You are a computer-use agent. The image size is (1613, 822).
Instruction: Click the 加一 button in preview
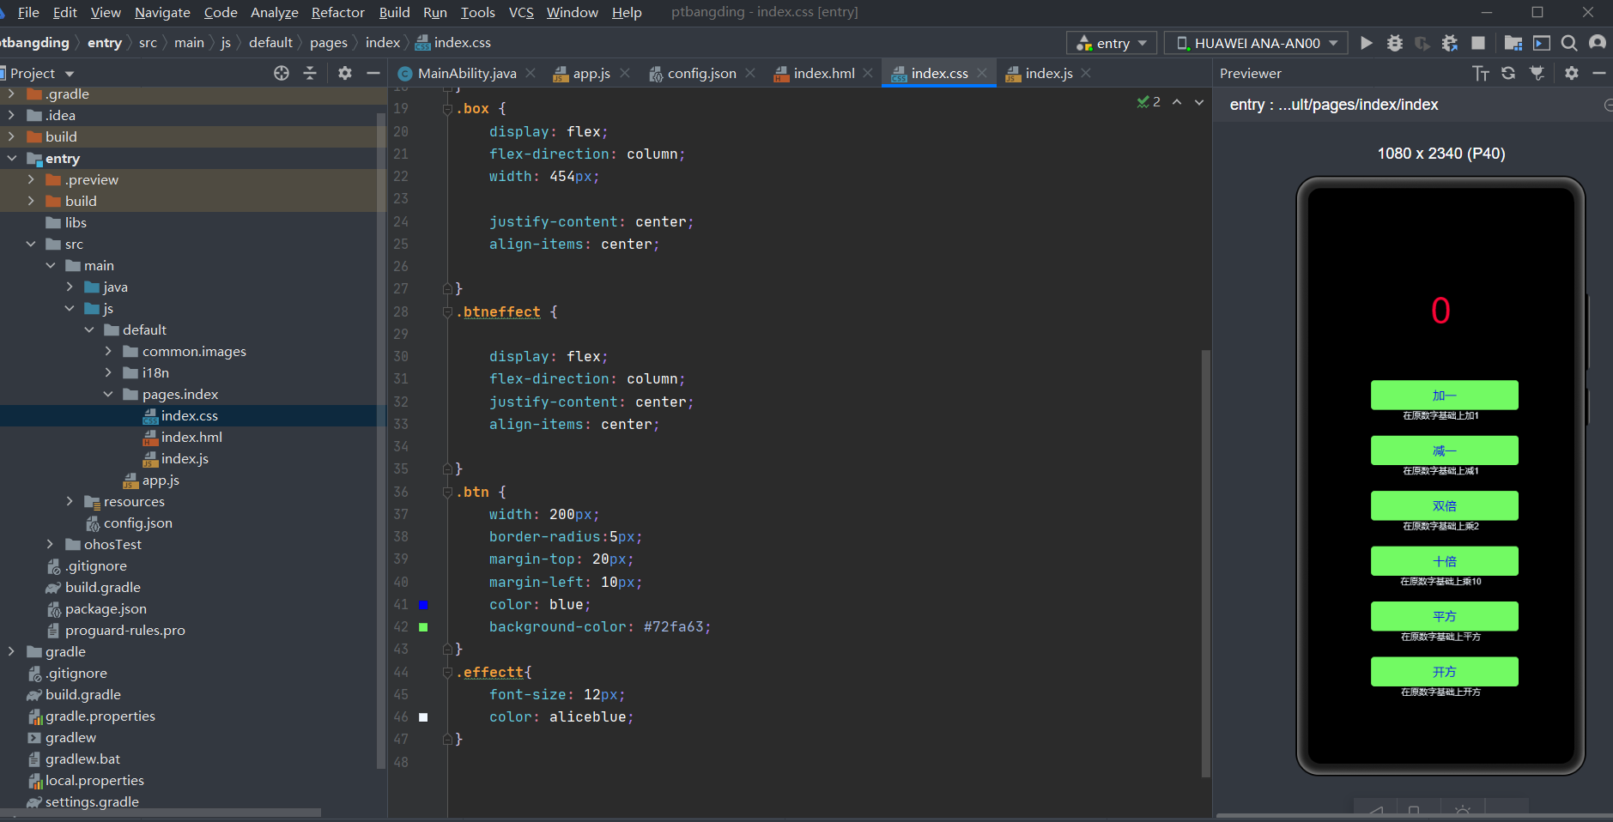(1444, 396)
